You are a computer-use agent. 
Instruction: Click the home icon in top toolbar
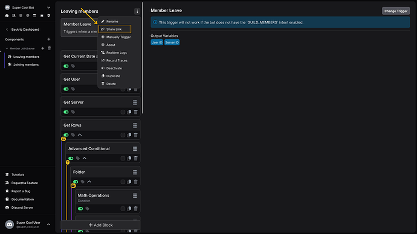click(7, 16)
